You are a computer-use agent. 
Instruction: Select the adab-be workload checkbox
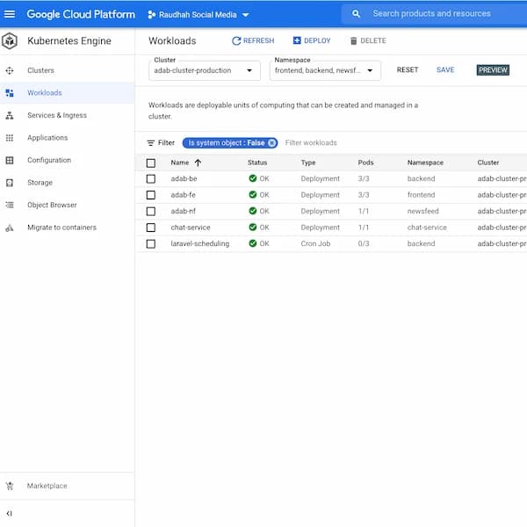point(151,179)
